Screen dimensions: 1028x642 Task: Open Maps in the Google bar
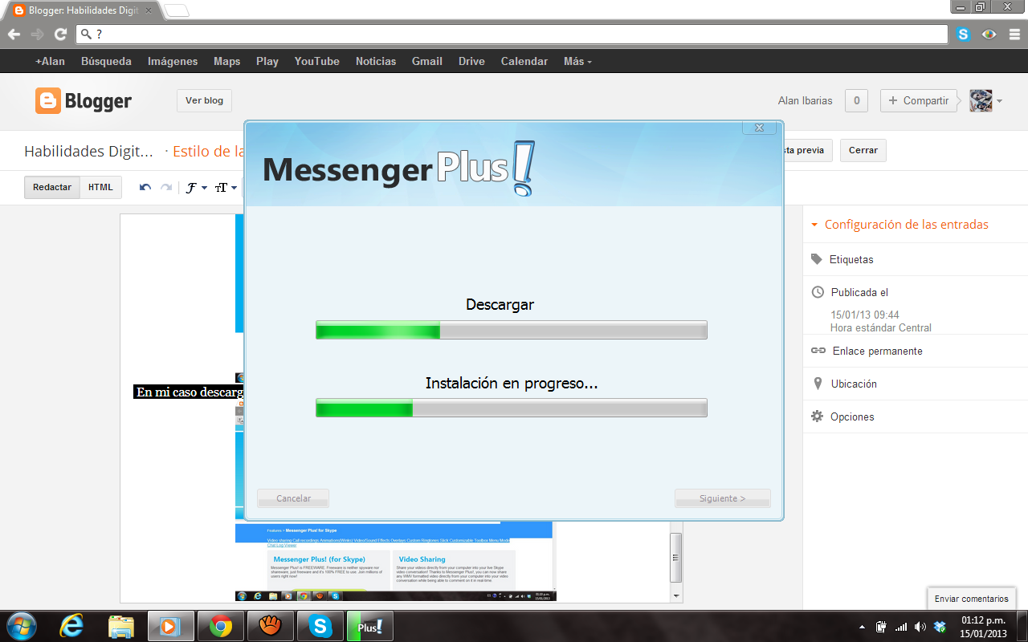[227, 61]
